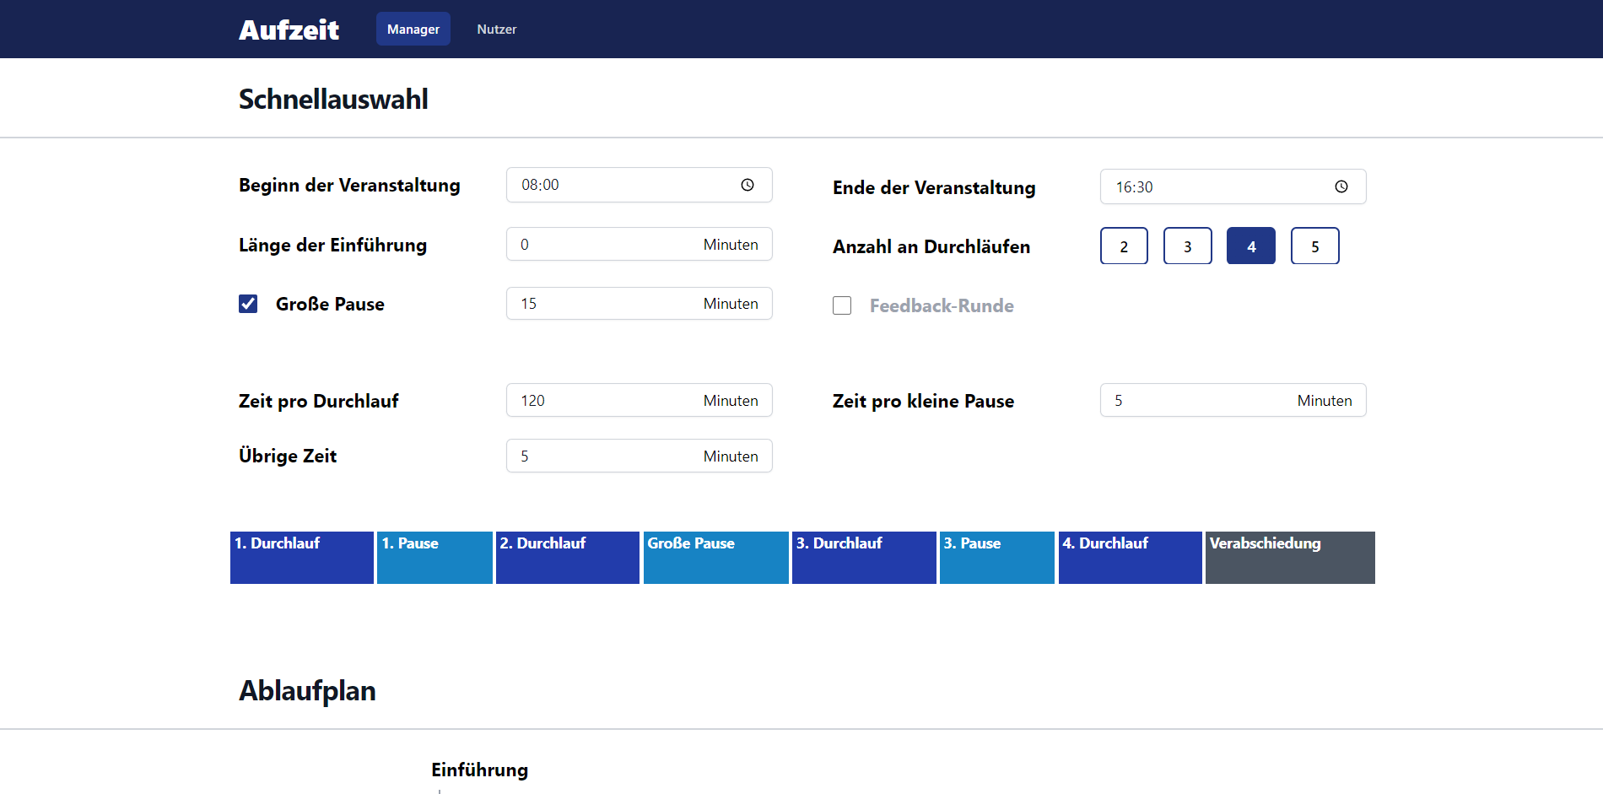Edit the Große Pause duration field
The height and width of the screenshot is (794, 1603).
(x=607, y=303)
